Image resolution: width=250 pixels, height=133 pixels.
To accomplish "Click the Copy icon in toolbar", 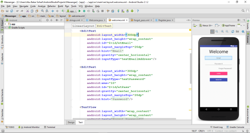I will 32,11.
